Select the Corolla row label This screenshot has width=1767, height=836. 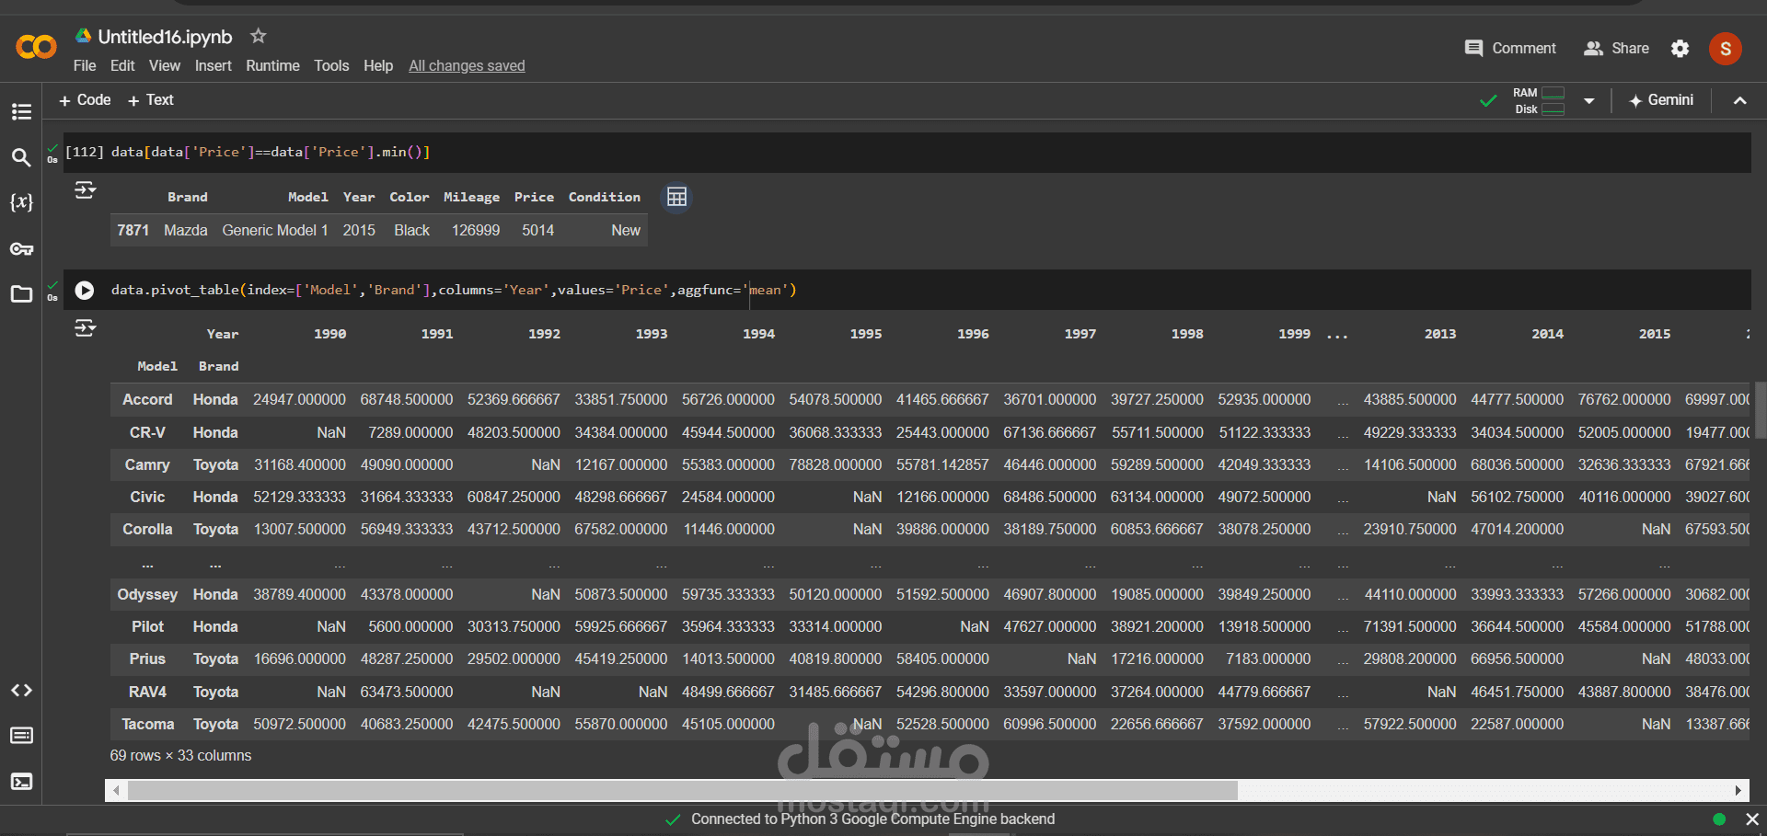[x=147, y=530]
